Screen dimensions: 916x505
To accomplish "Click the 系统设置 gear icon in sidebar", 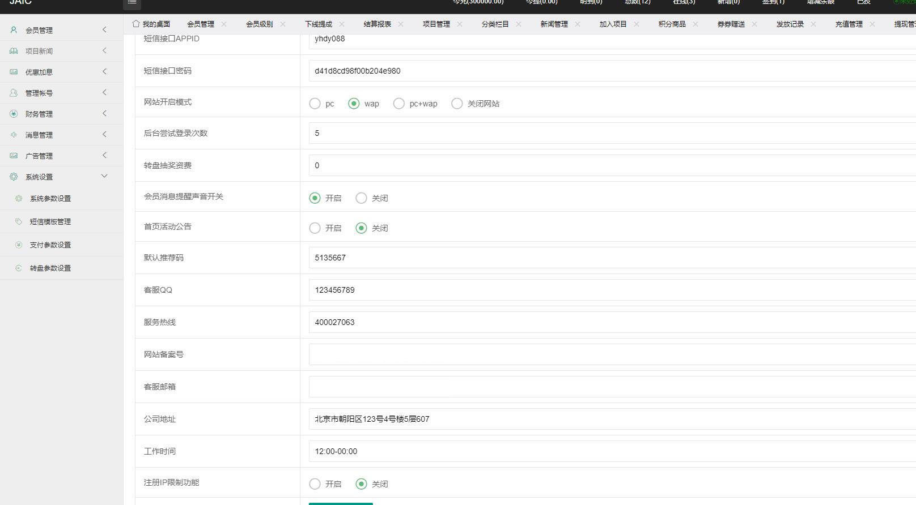I will 14,177.
